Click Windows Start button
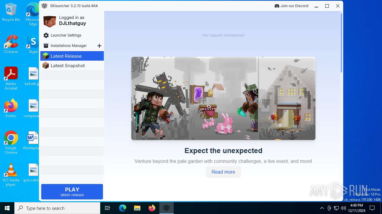This screenshot has height=214, width=382. (7, 208)
